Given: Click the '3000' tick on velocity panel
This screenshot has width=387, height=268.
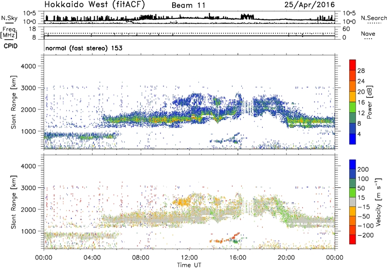Looking at the screenshot, I should [x=28, y=188].
